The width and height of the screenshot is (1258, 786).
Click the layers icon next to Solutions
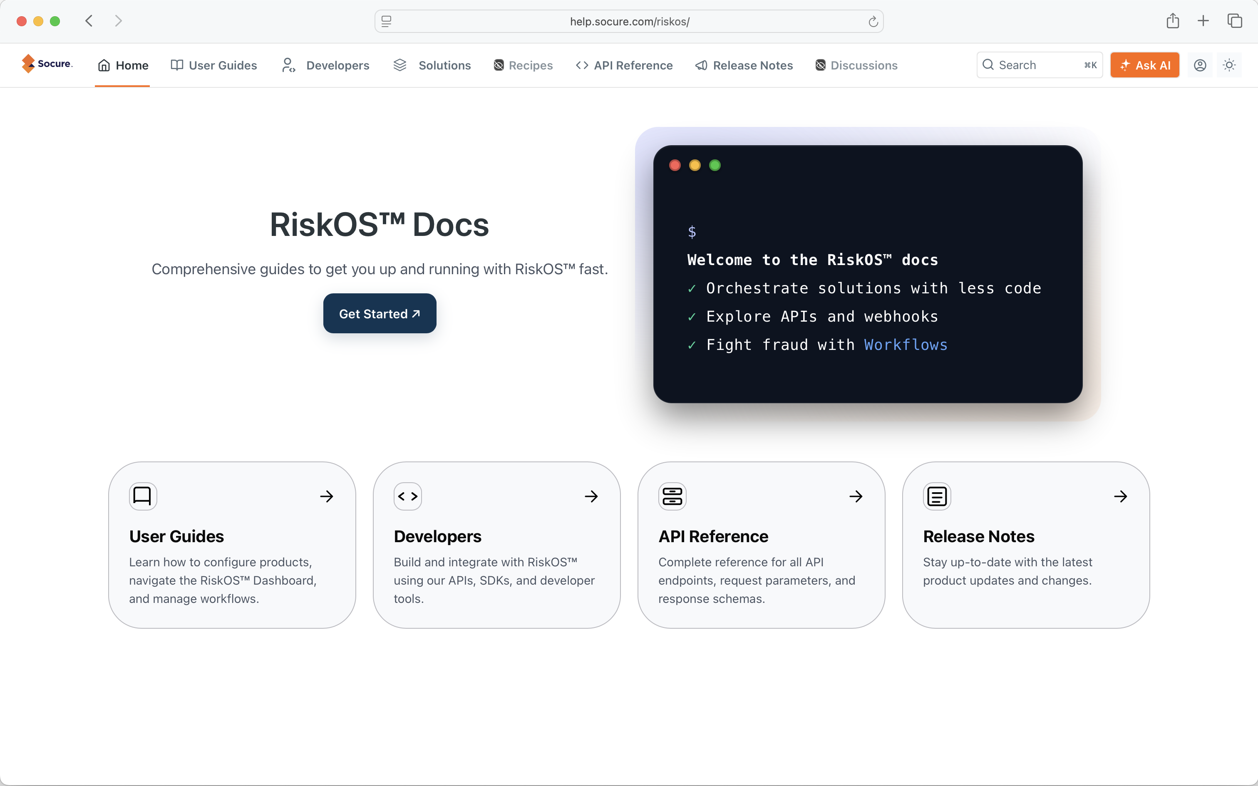click(x=399, y=65)
